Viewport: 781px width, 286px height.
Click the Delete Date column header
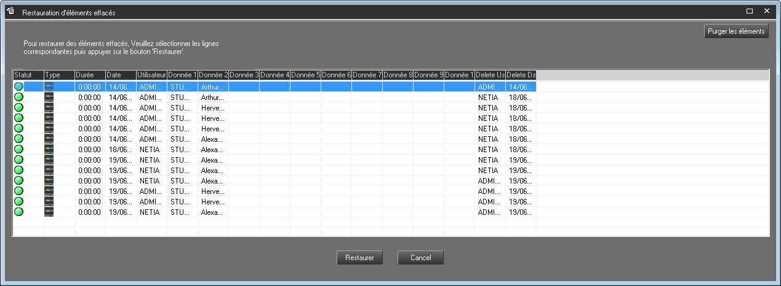521,75
